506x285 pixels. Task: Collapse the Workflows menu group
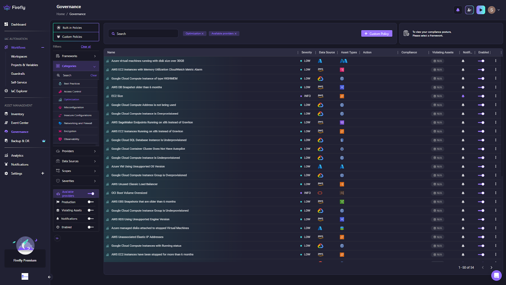click(x=43, y=47)
